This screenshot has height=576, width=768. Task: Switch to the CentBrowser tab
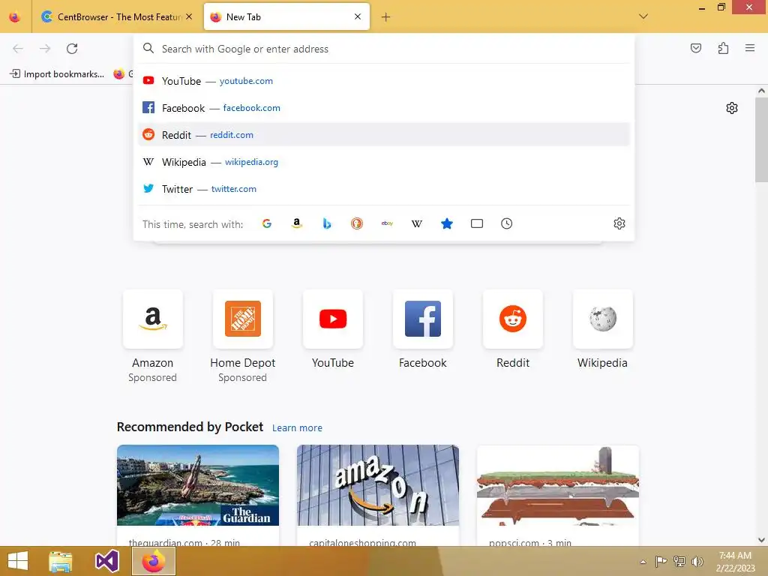pos(116,17)
